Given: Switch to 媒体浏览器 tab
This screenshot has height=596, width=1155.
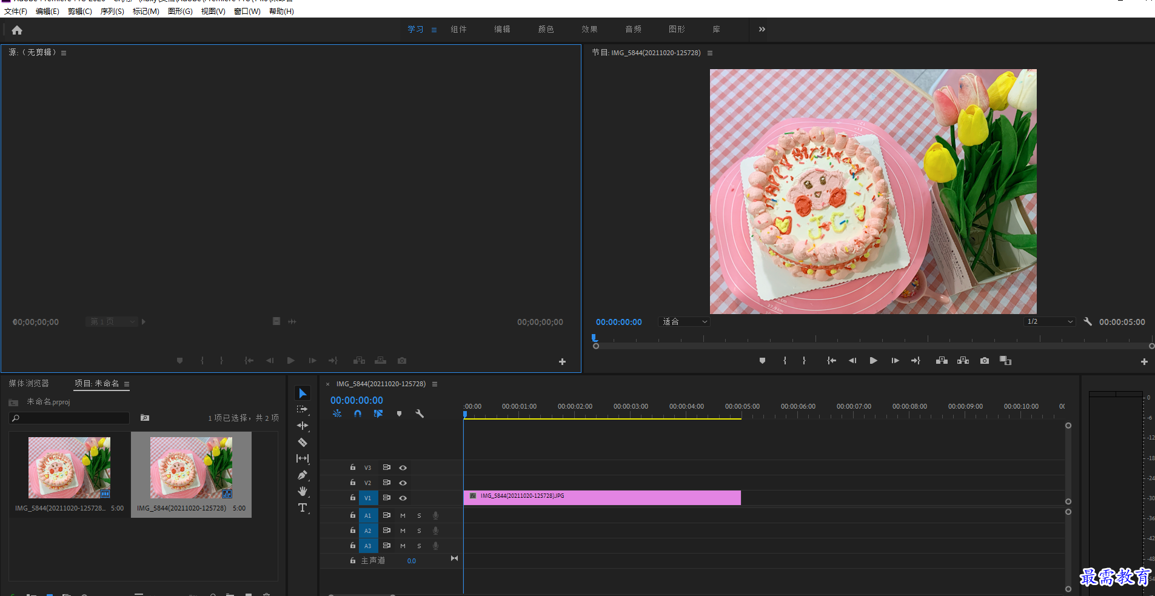Looking at the screenshot, I should (28, 383).
